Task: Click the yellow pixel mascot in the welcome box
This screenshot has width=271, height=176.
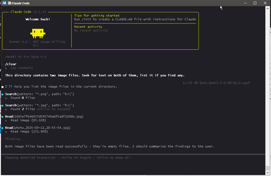Action: tap(38, 33)
